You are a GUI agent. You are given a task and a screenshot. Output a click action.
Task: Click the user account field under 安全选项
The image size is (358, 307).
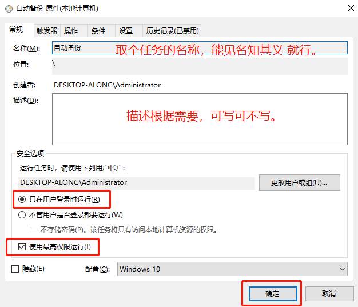pyautogui.click(x=137, y=182)
